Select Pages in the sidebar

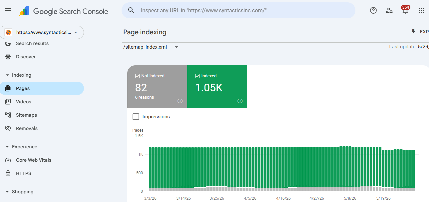(42, 88)
